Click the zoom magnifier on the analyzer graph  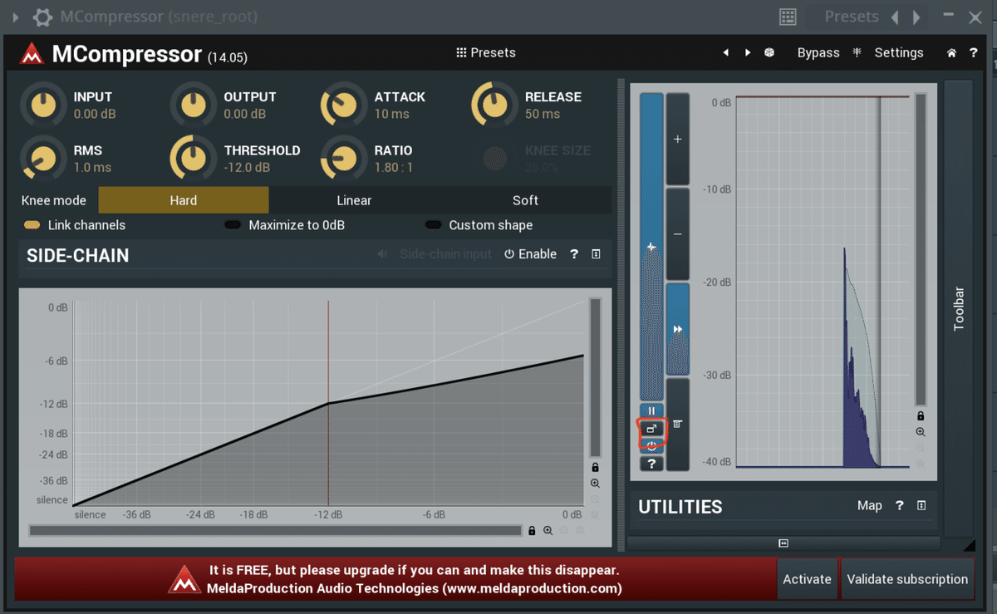point(921,431)
